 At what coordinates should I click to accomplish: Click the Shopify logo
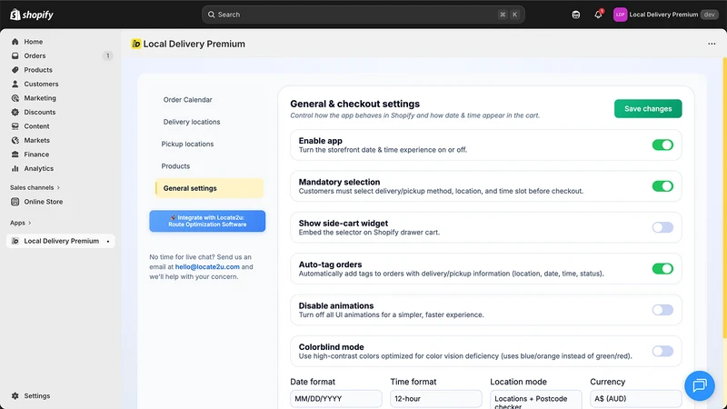pyautogui.click(x=32, y=15)
